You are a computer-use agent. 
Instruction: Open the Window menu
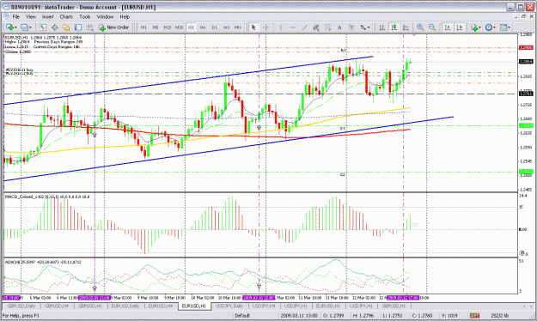click(105, 16)
